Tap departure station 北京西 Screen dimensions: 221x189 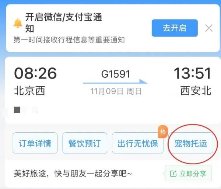29,91
